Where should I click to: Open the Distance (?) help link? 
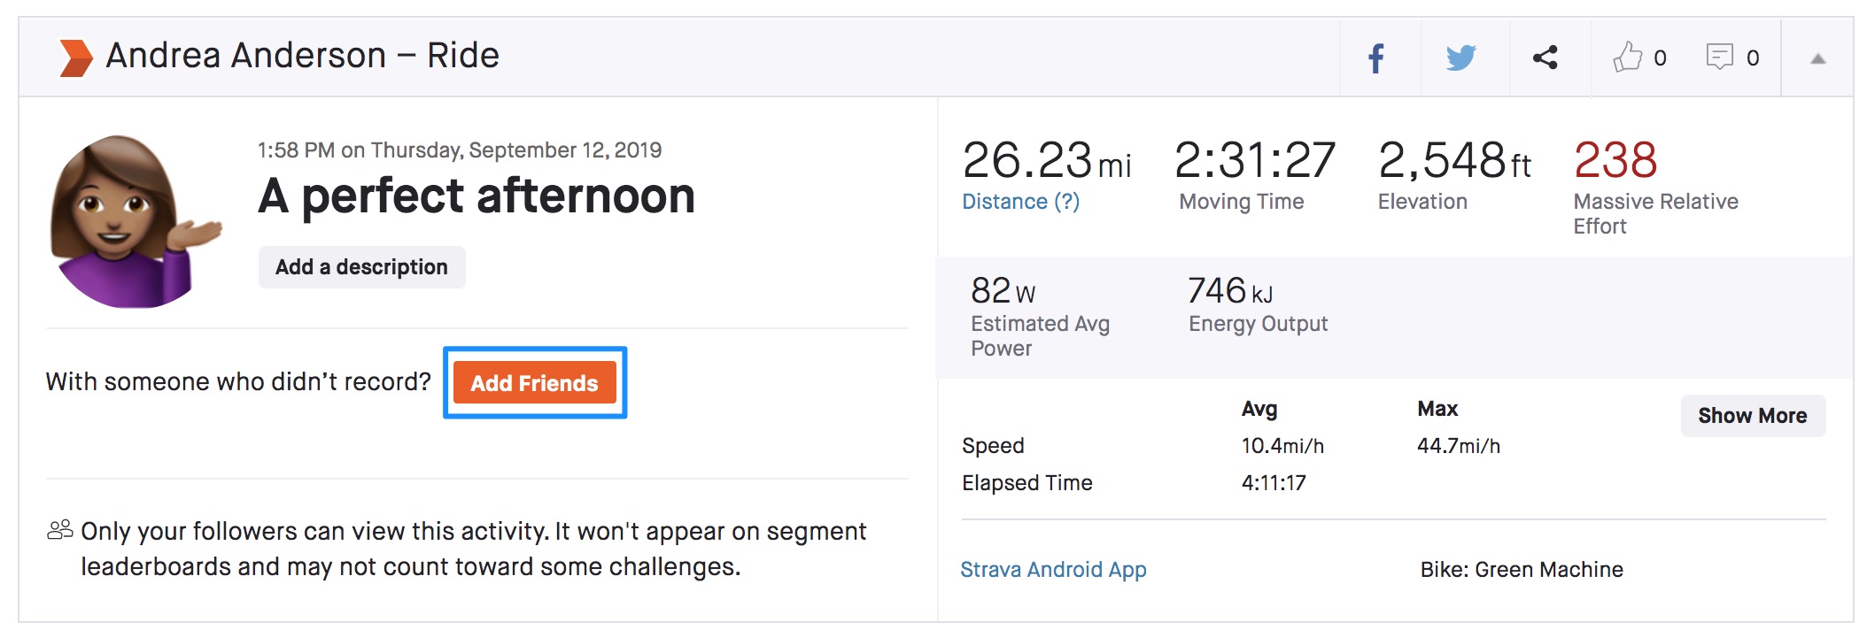coord(1020,202)
